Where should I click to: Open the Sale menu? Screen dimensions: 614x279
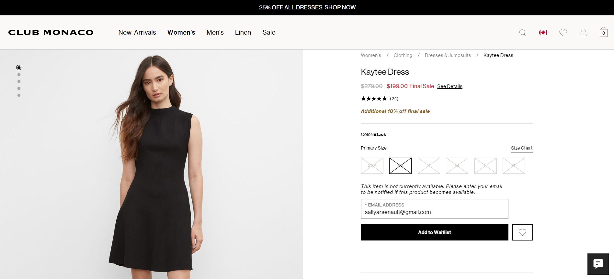pos(269,32)
